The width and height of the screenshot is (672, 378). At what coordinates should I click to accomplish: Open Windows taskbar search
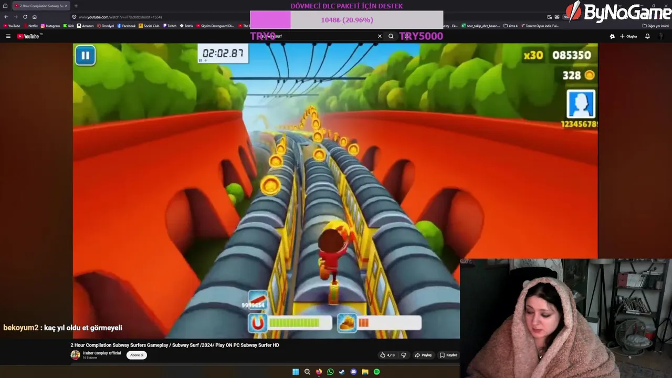[307, 372]
